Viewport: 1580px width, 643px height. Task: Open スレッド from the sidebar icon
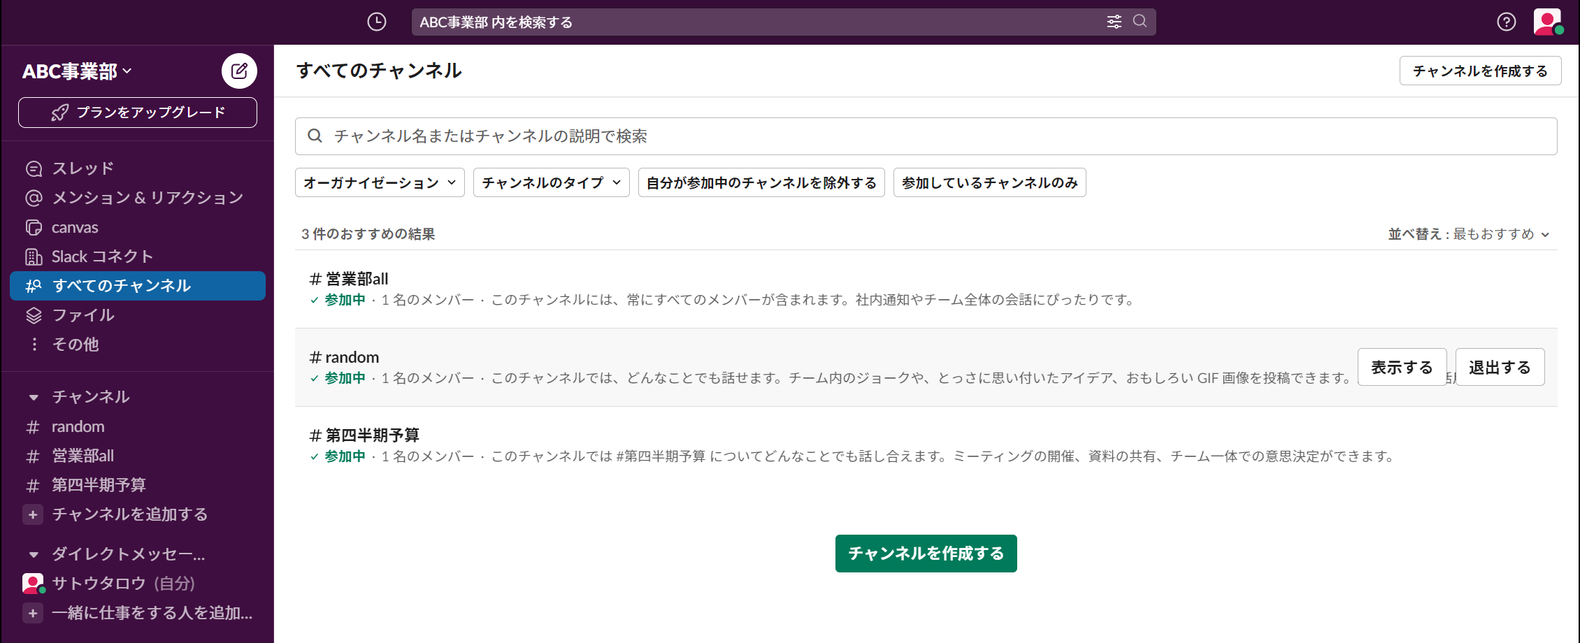(32, 168)
